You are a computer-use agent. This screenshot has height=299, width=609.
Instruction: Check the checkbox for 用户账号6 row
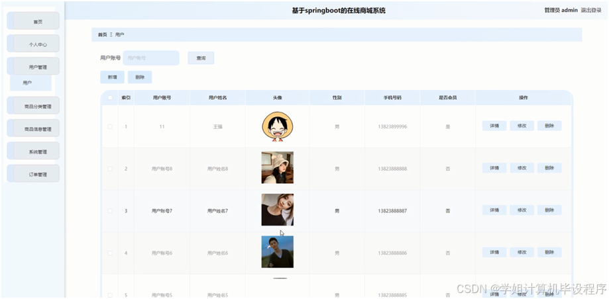pos(110,253)
